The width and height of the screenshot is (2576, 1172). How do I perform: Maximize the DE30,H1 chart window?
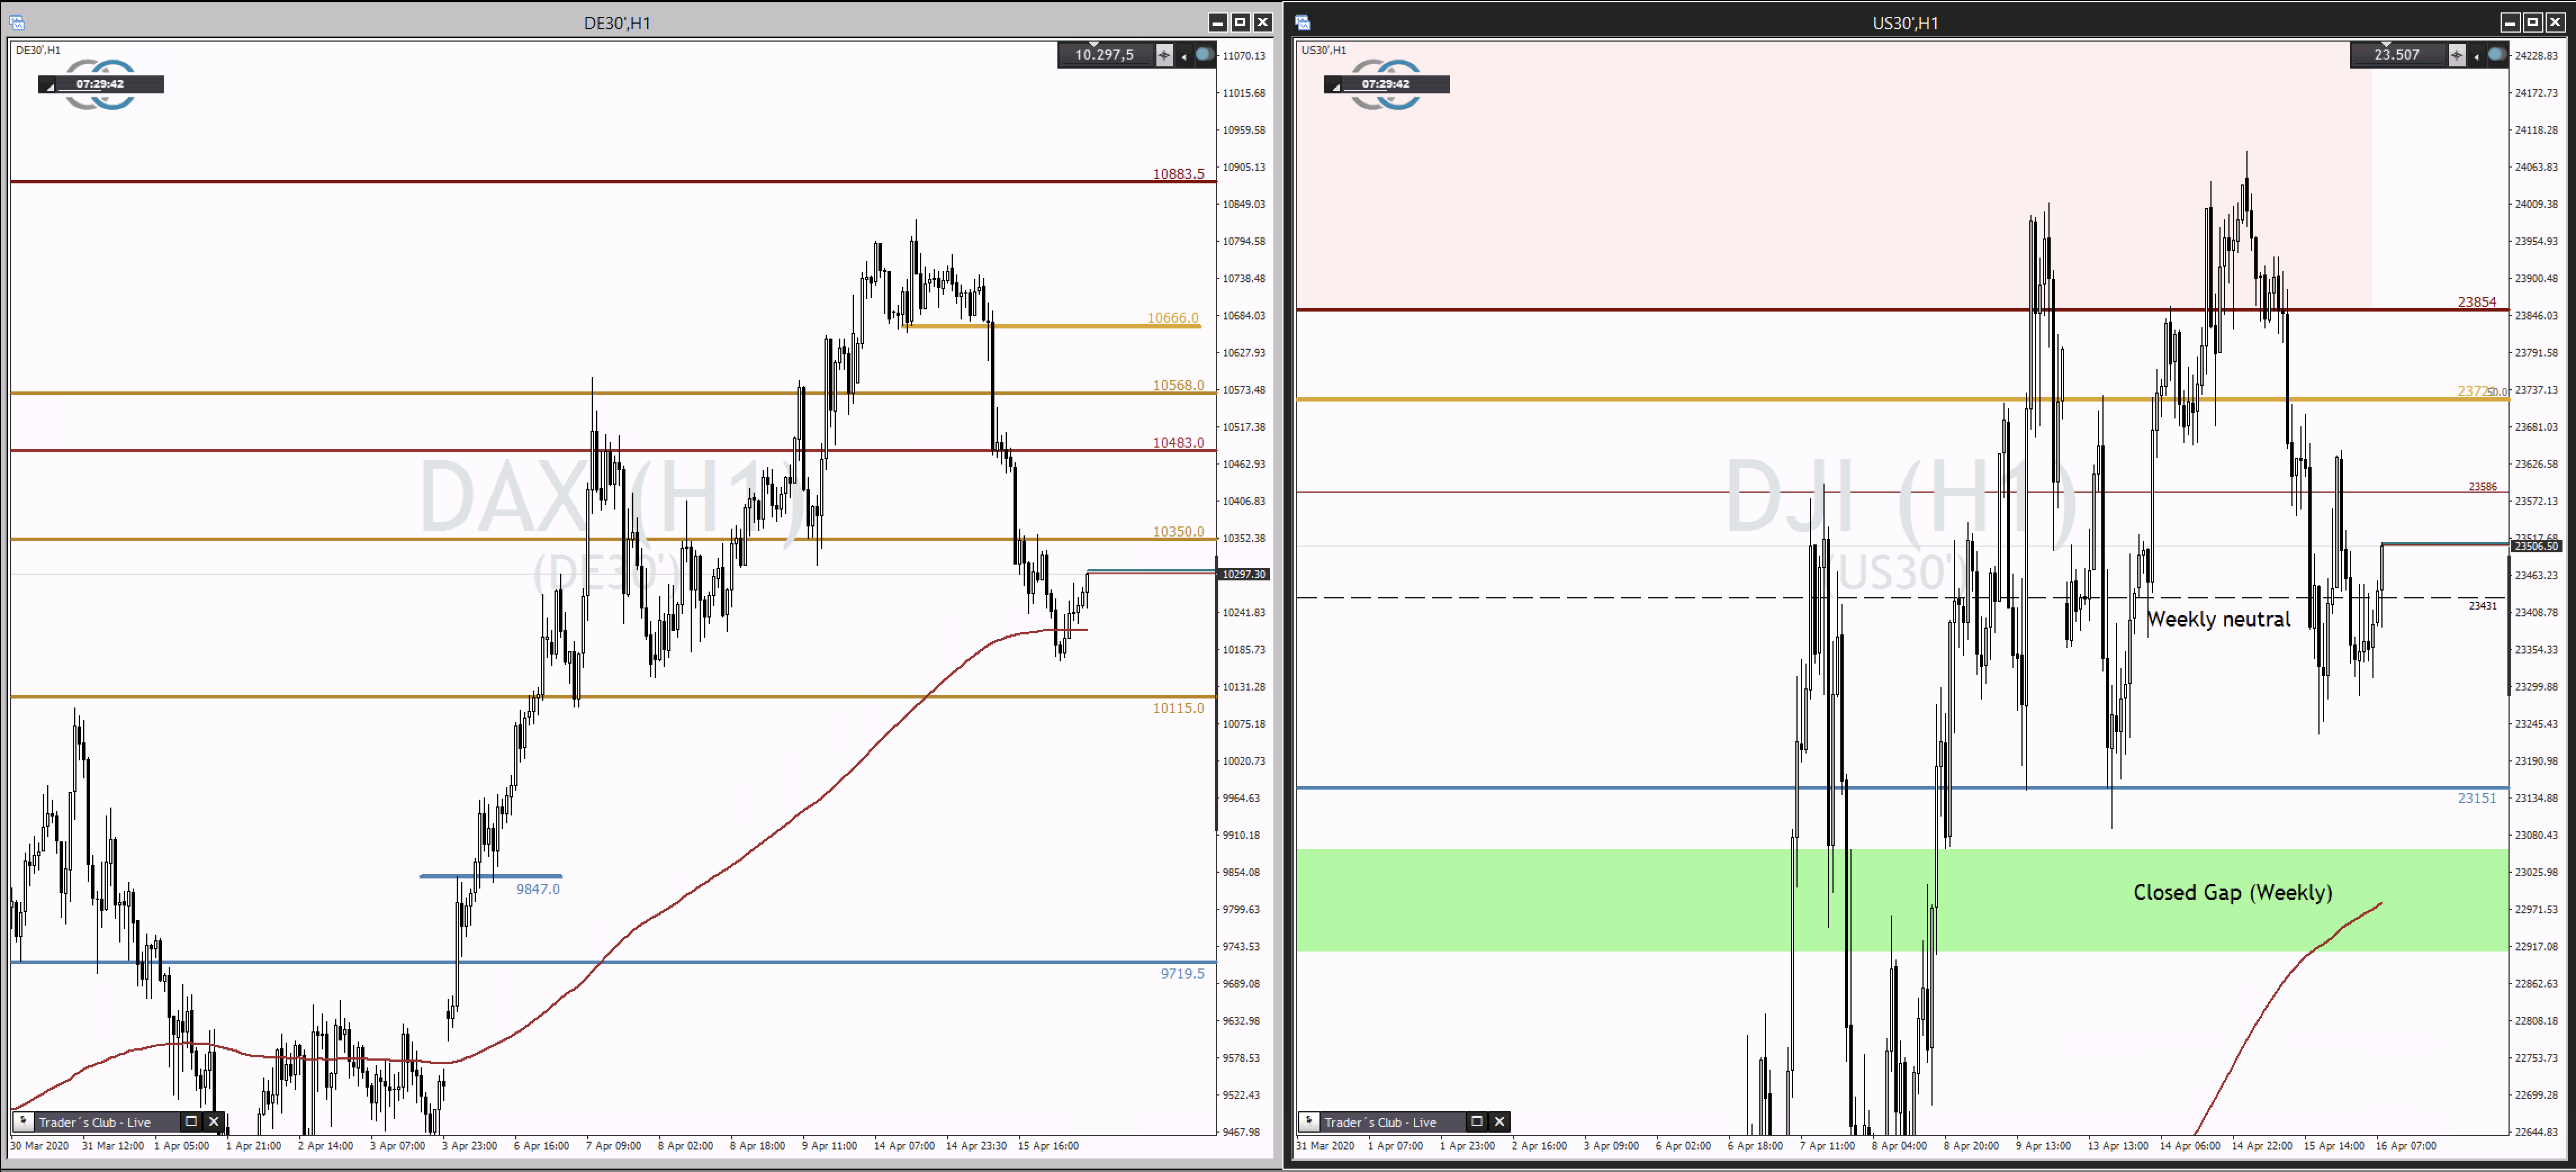tap(1241, 22)
